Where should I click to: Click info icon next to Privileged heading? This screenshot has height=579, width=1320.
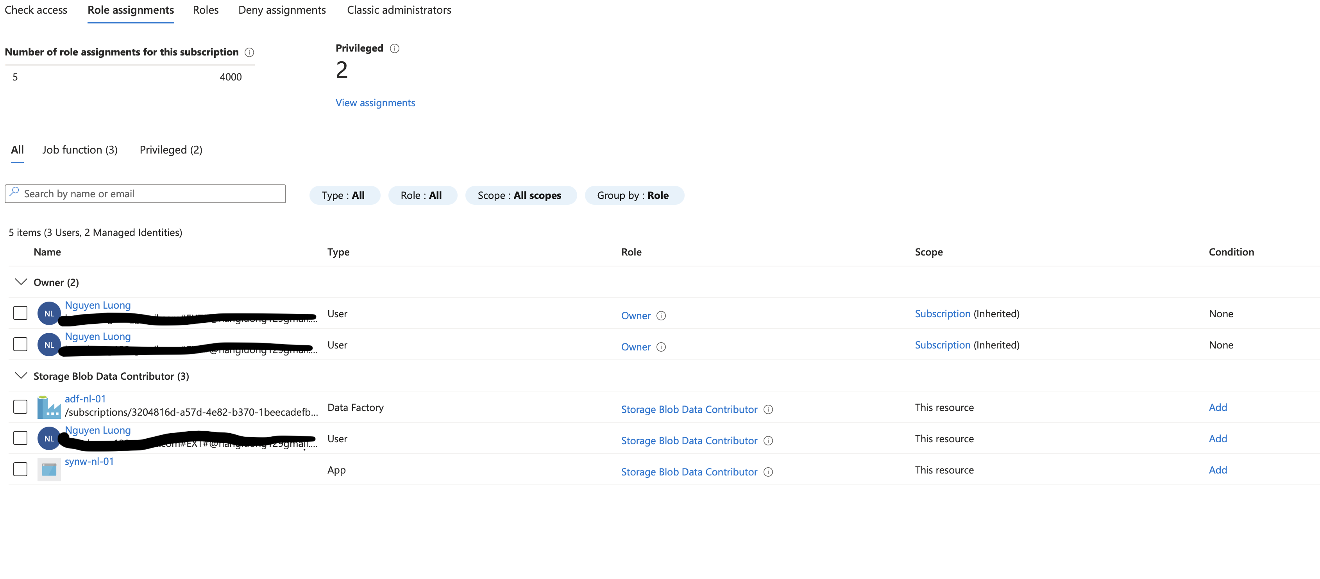394,48
